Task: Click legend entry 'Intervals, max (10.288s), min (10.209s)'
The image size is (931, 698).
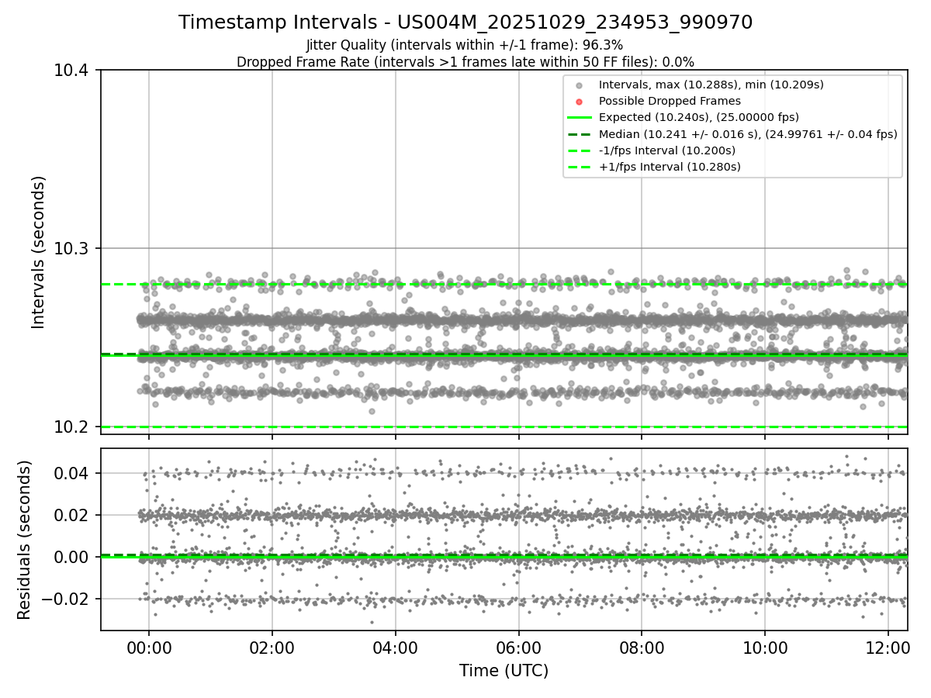Action: 711,85
